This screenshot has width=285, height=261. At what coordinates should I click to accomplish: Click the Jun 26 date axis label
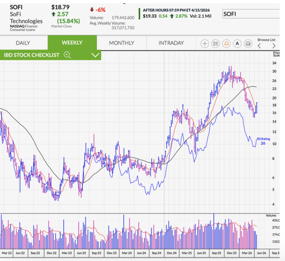pos(262,253)
